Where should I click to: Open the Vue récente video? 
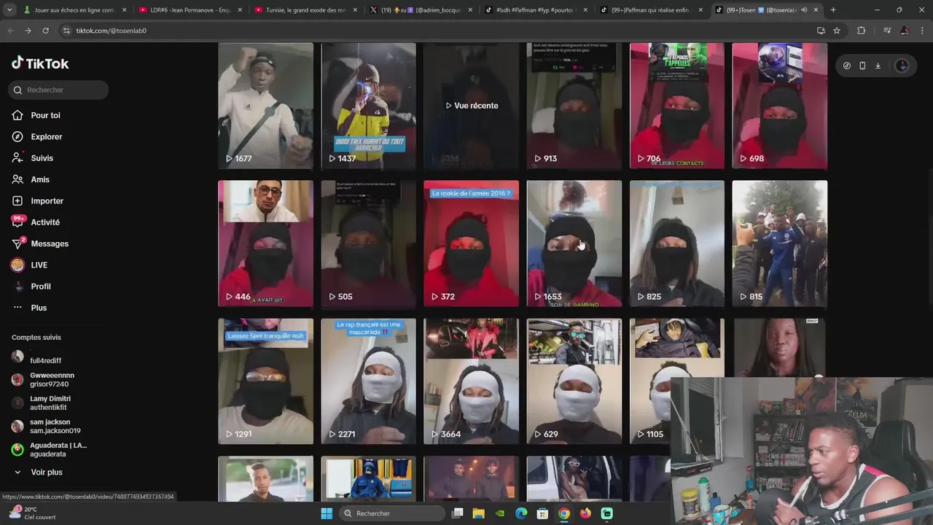coord(471,106)
